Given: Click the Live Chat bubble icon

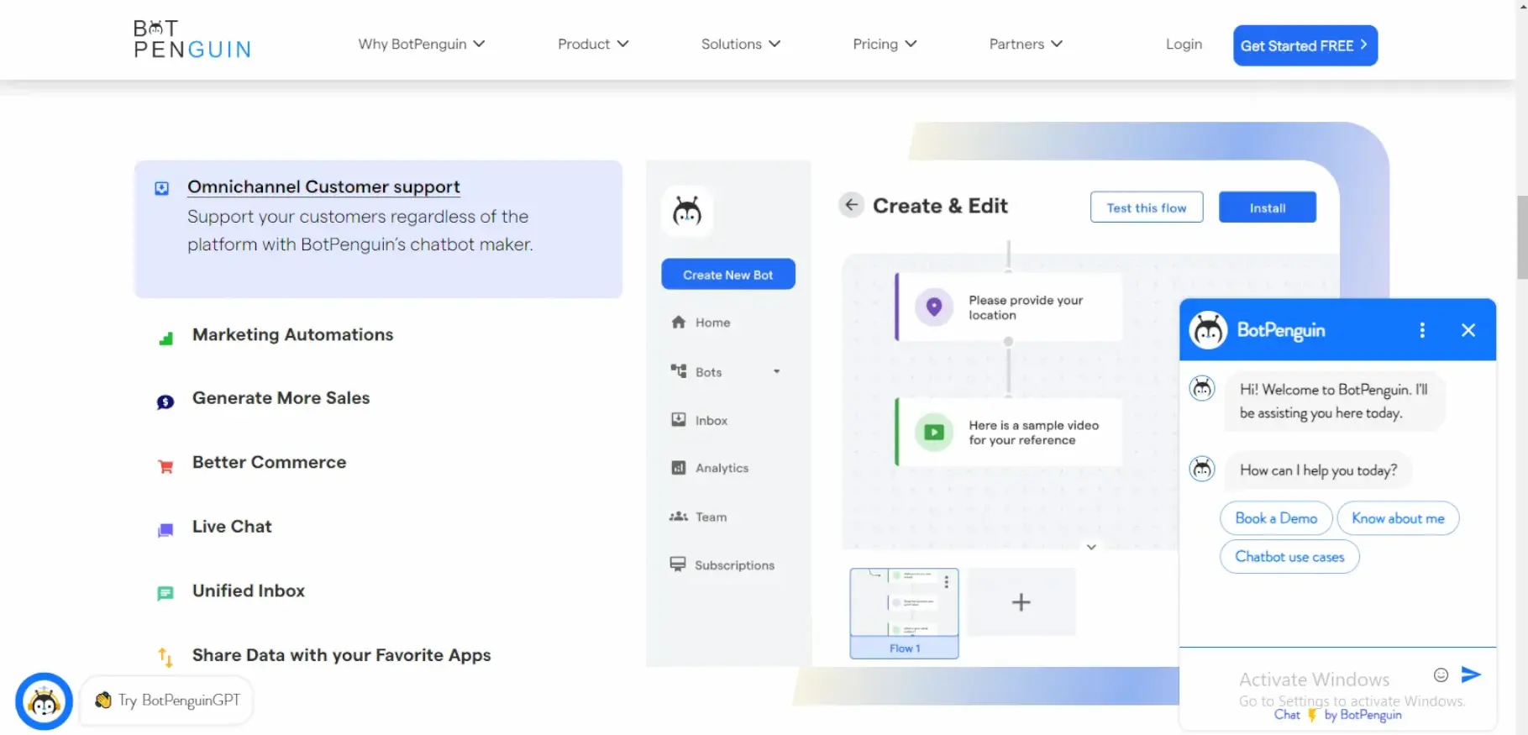Looking at the screenshot, I should point(165,530).
